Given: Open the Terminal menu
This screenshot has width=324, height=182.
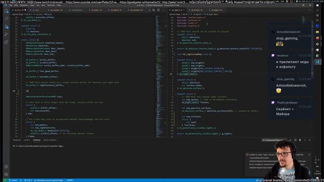Looking at the screenshot, I should pos(51,5).
